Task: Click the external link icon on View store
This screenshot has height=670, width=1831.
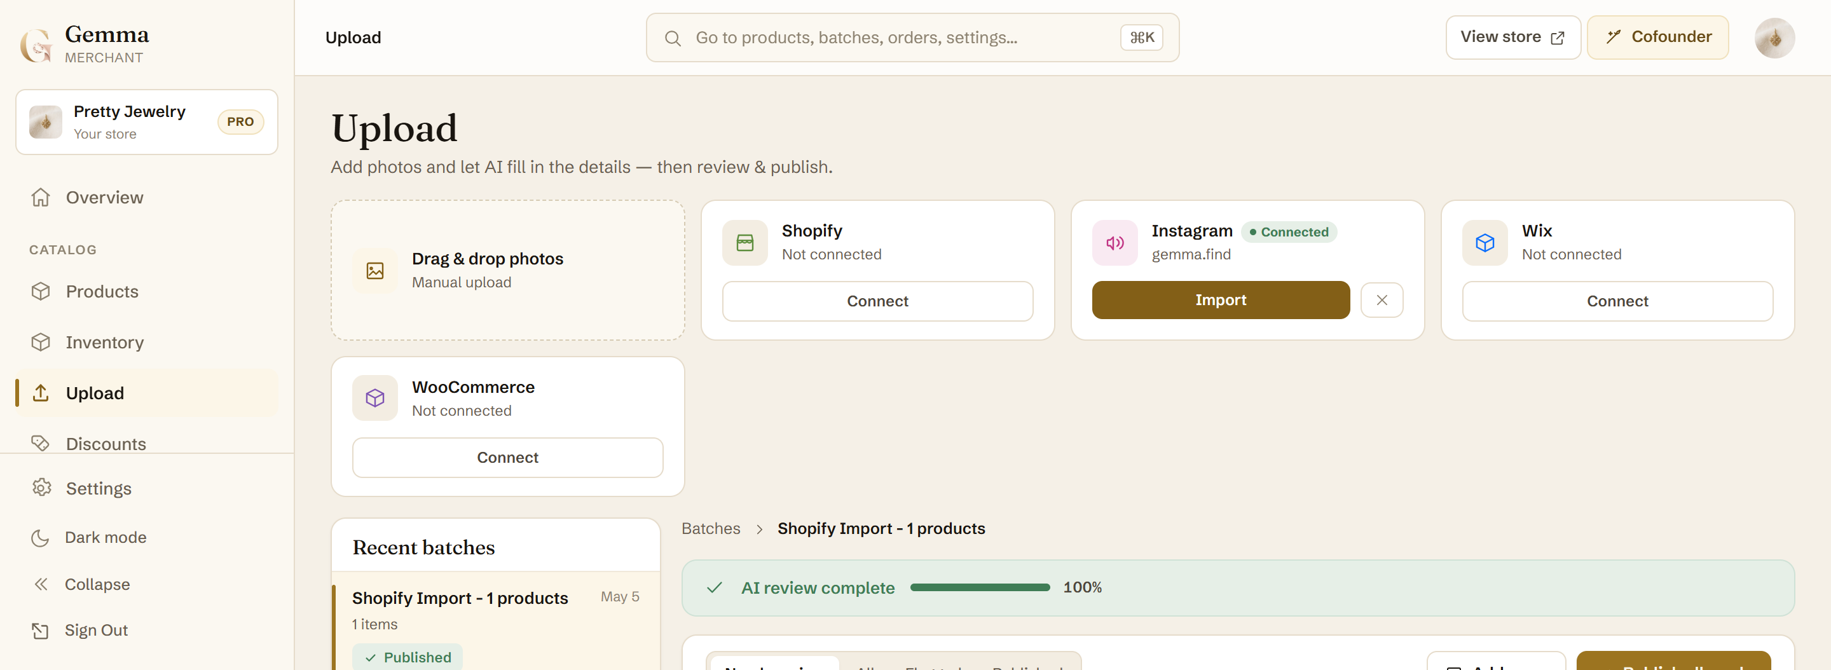Action: coord(1558,38)
